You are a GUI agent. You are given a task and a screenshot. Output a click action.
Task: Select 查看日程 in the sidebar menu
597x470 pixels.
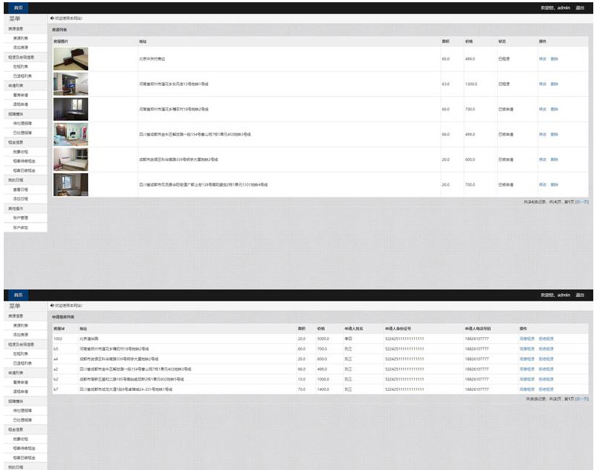tap(21, 189)
